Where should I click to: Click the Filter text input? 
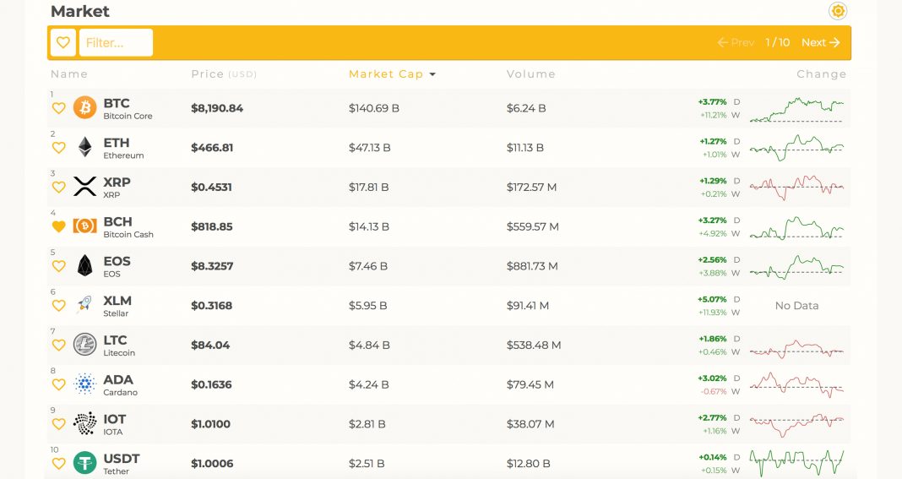pos(117,42)
